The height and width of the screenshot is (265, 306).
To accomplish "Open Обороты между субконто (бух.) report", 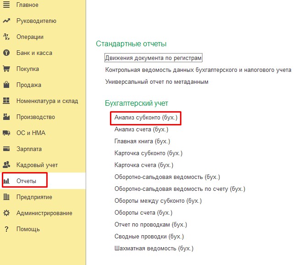I will (x=158, y=200).
